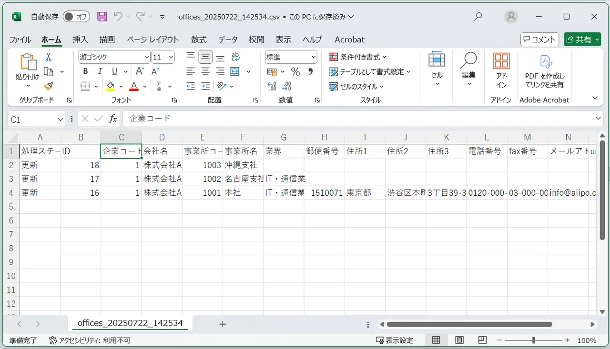Open the number format dropdown
The image size is (610, 349).
[x=314, y=57]
